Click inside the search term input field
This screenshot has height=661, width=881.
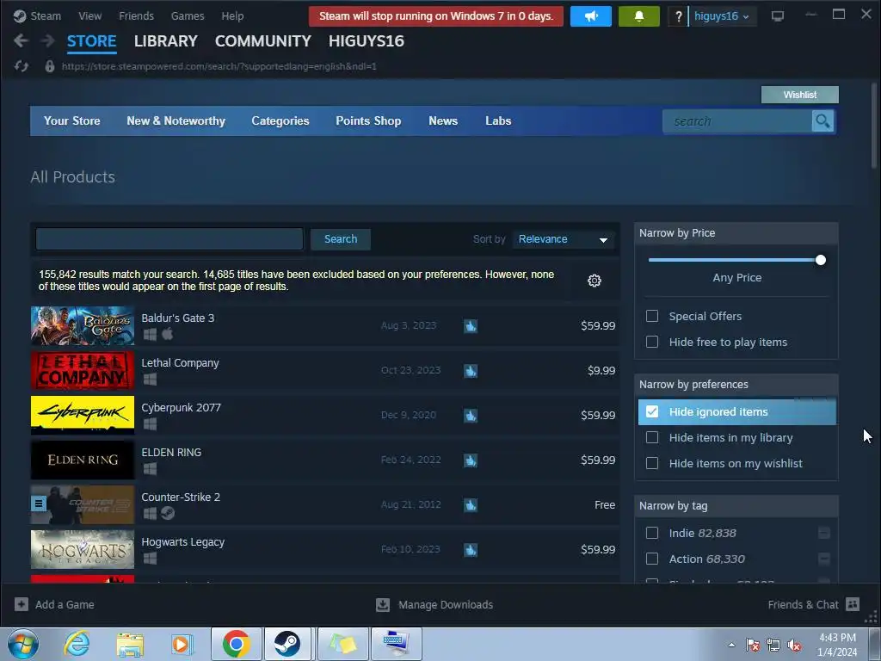click(169, 239)
